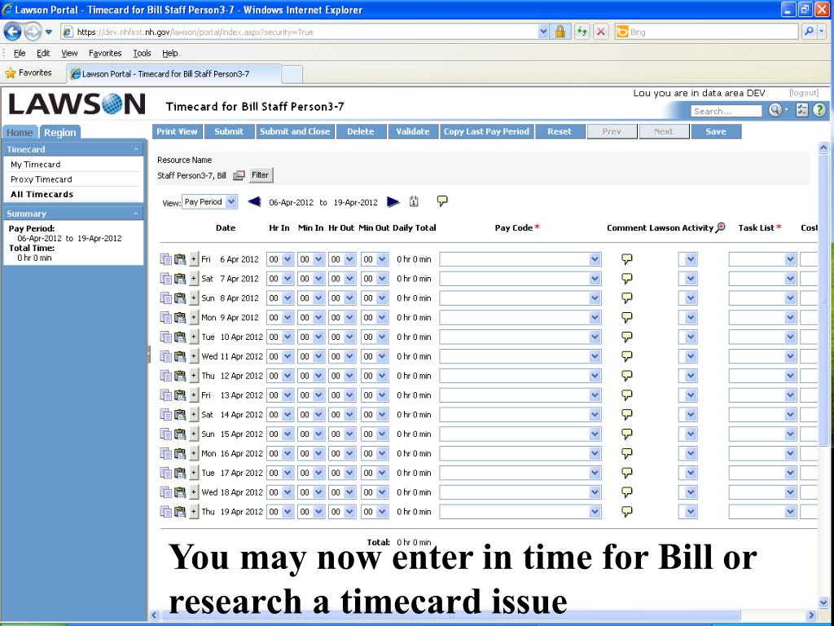Image resolution: width=834 pixels, height=626 pixels.
Task: Click the Validate button
Action: (x=413, y=131)
